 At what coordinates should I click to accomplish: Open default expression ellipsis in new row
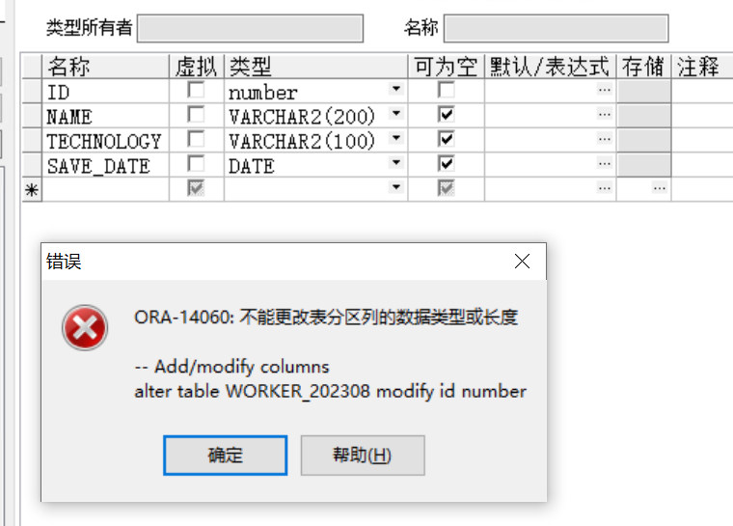coord(605,188)
